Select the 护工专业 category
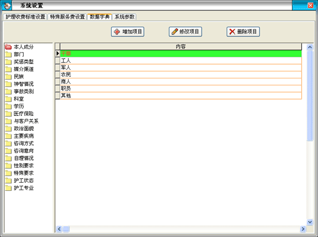Image resolution: width=318 pixels, height=237 pixels. [24, 188]
